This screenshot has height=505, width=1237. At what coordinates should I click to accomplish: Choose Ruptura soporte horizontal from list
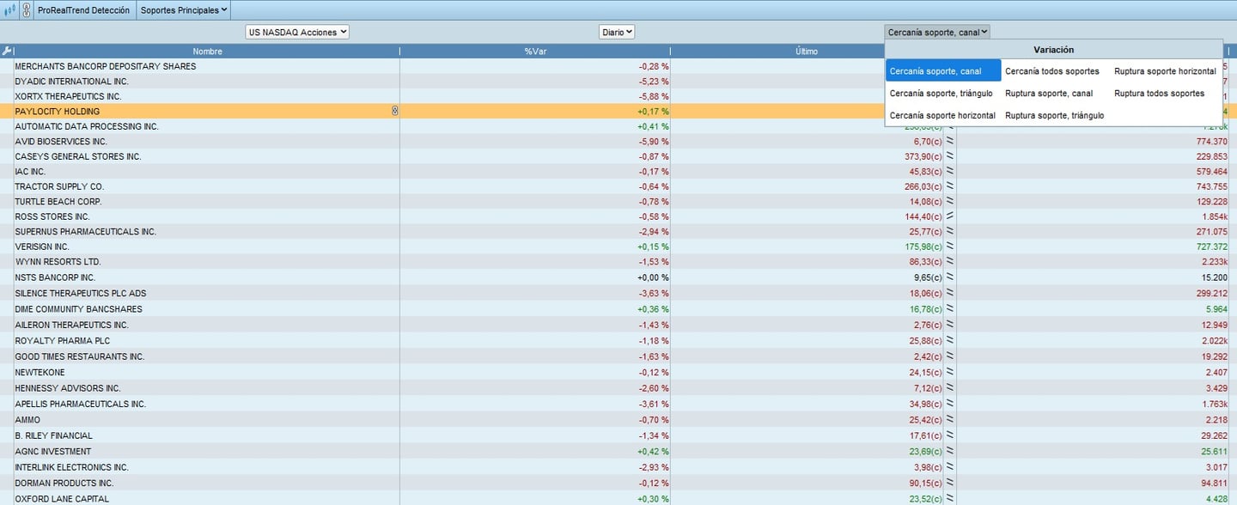coord(1165,71)
